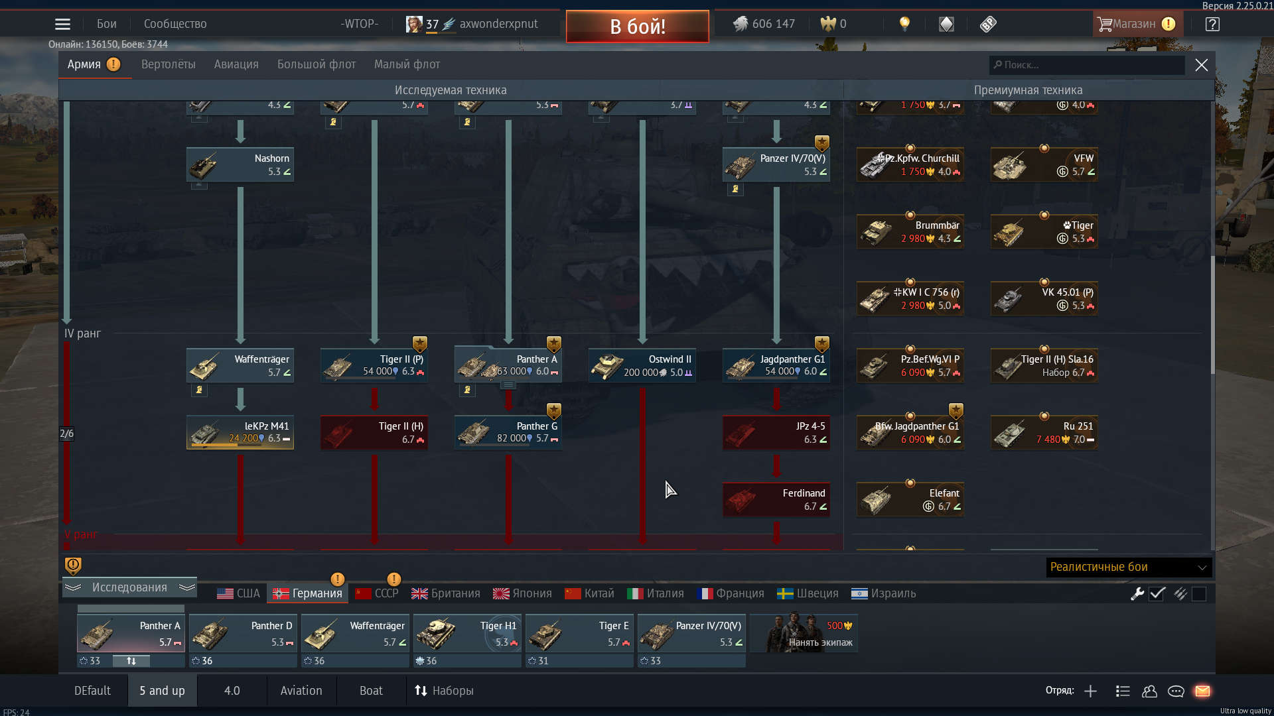Click the В бой! battle button
The width and height of the screenshot is (1274, 716).
(x=638, y=27)
